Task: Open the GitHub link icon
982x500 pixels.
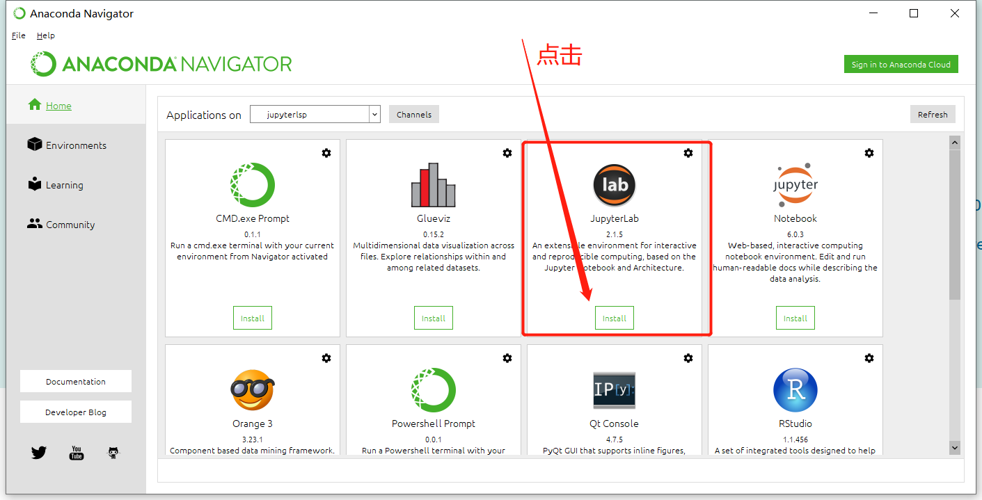Action: [x=113, y=453]
